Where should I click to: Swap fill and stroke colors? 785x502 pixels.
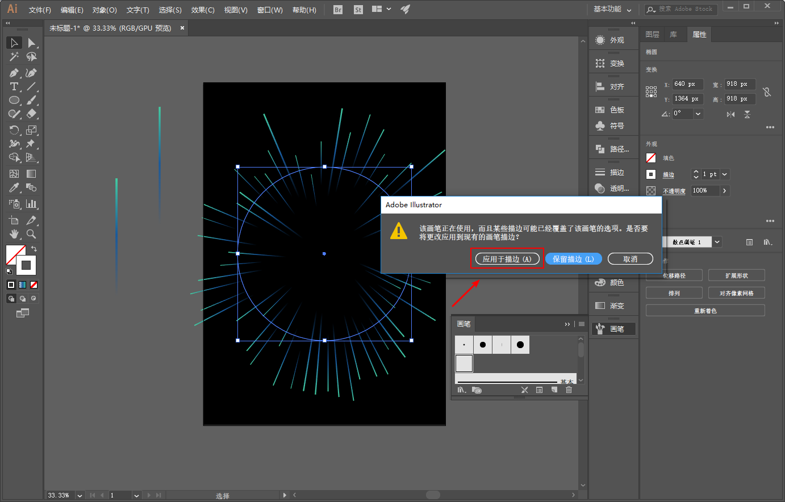pyautogui.click(x=34, y=249)
